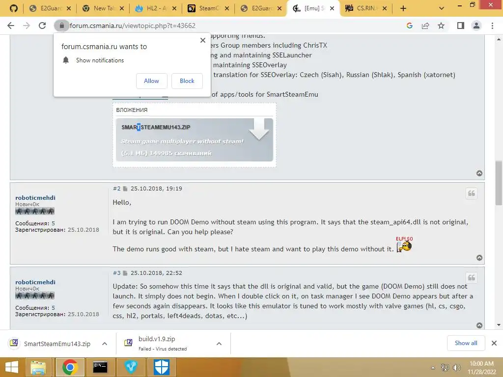The width and height of the screenshot is (503, 377).
Task: Switch to the GitHub pinned tab
Action: pyautogui.click(x=13, y=8)
